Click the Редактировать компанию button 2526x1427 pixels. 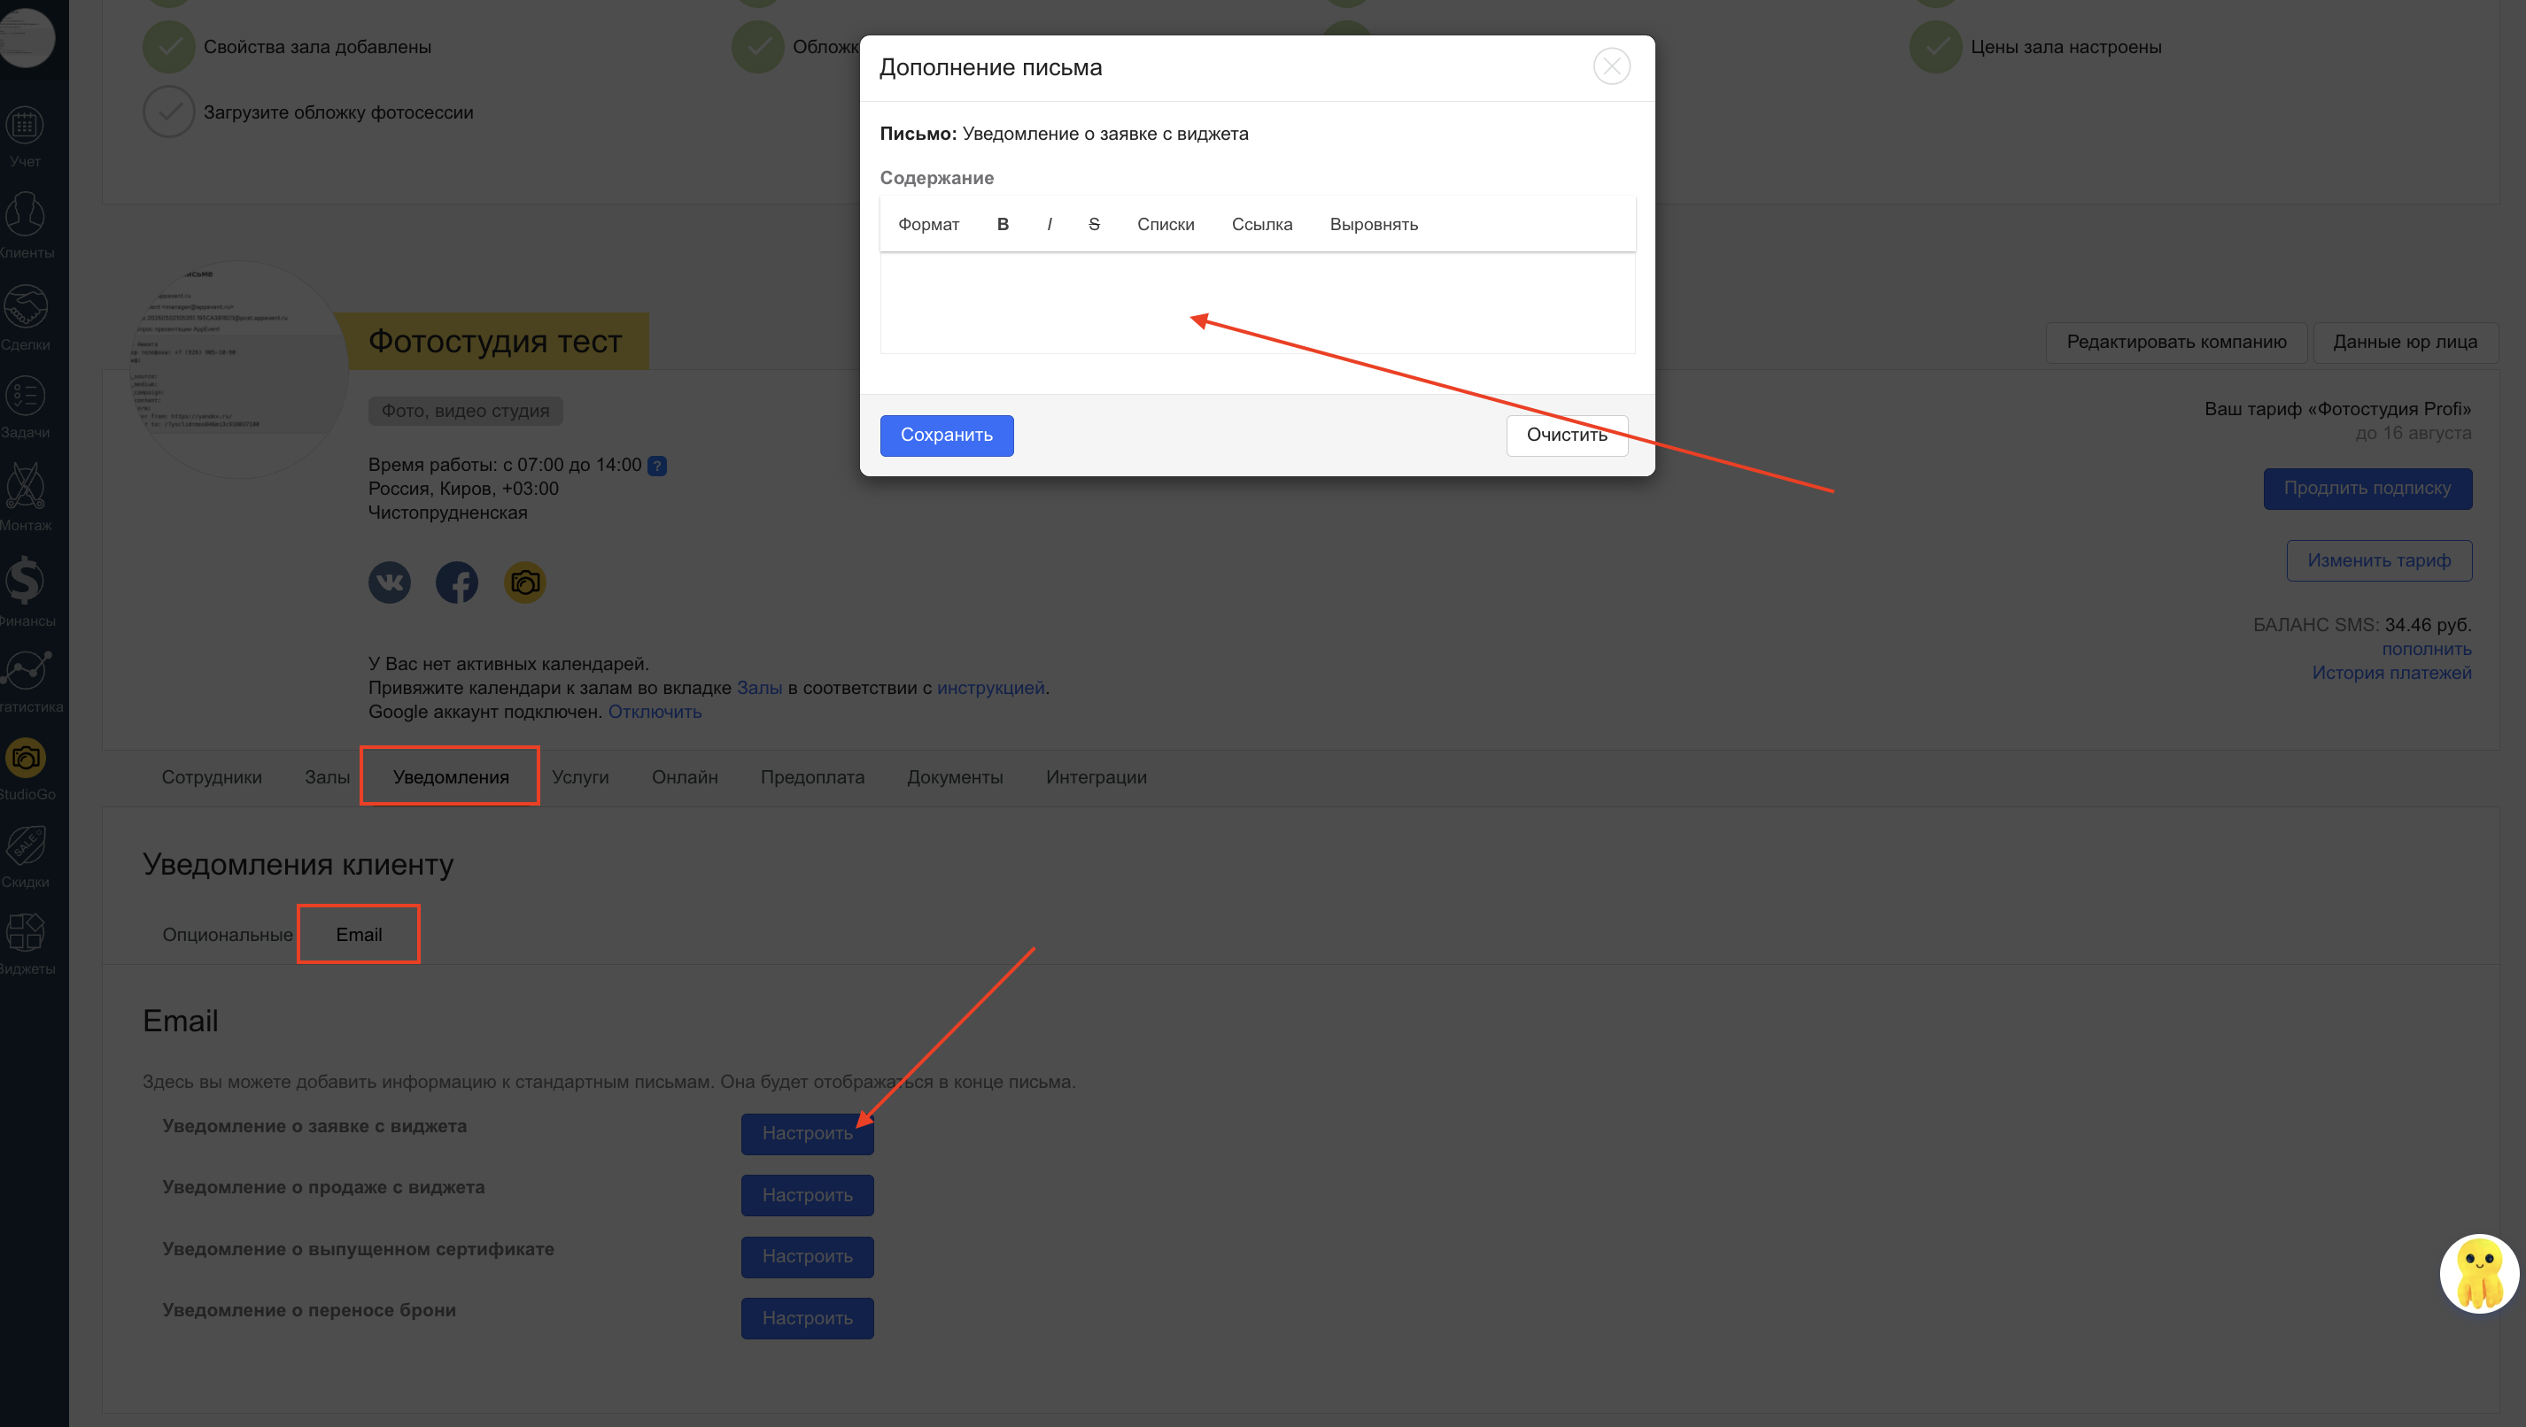click(x=2177, y=342)
